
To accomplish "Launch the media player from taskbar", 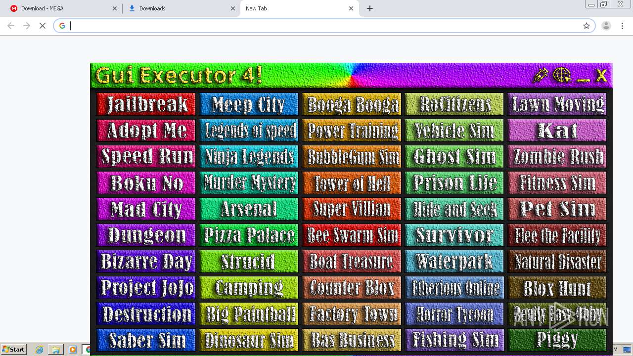I will tap(73, 350).
